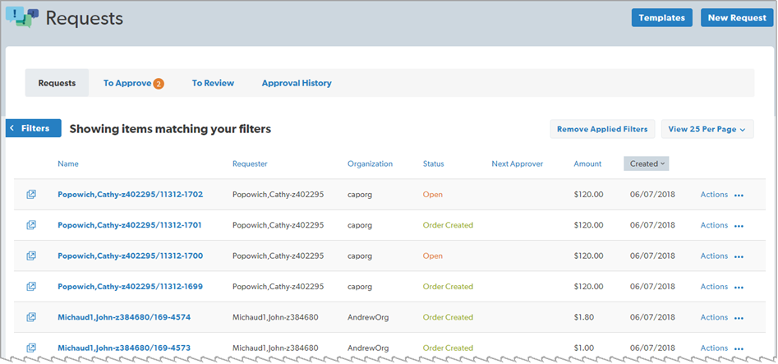Click the Open status of request 11312-1700

coord(433,256)
